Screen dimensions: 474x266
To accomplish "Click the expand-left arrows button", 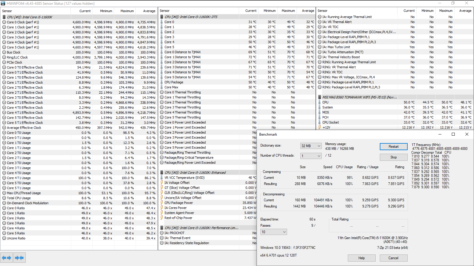I will (7, 258).
